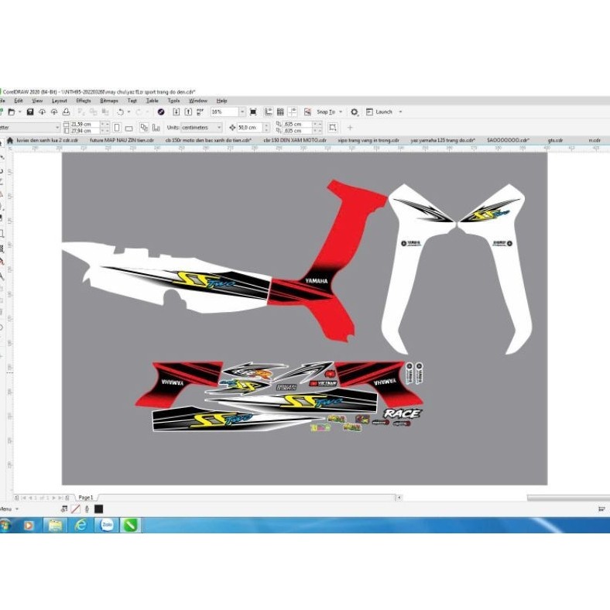Click the black color swatch at bottom

point(99,509)
